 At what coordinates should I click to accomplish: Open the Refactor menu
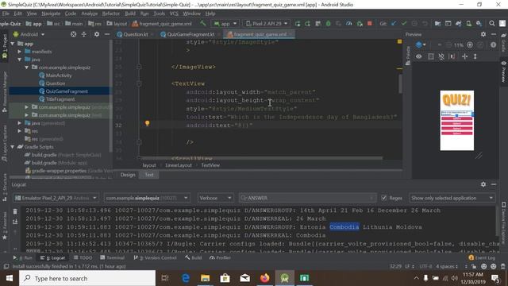pyautogui.click(x=111, y=14)
